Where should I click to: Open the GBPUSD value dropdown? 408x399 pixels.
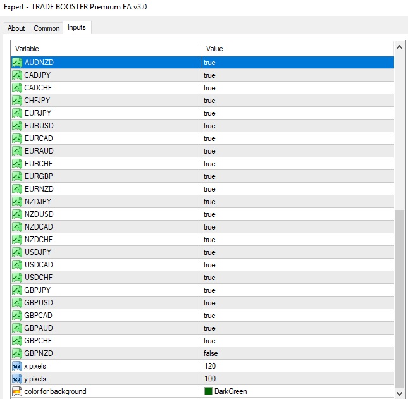coord(297,303)
